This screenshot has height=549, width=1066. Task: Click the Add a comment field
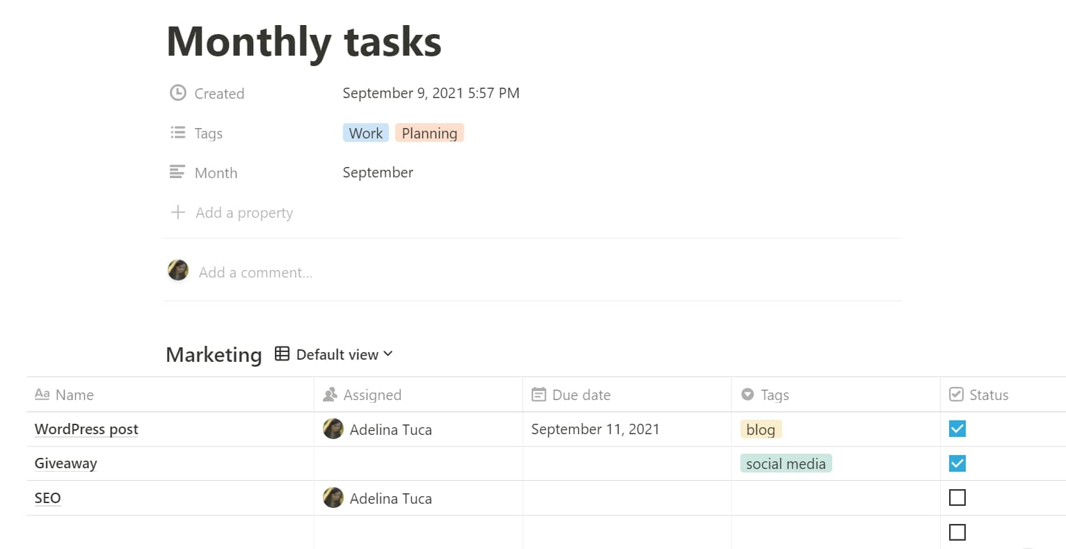pos(257,272)
